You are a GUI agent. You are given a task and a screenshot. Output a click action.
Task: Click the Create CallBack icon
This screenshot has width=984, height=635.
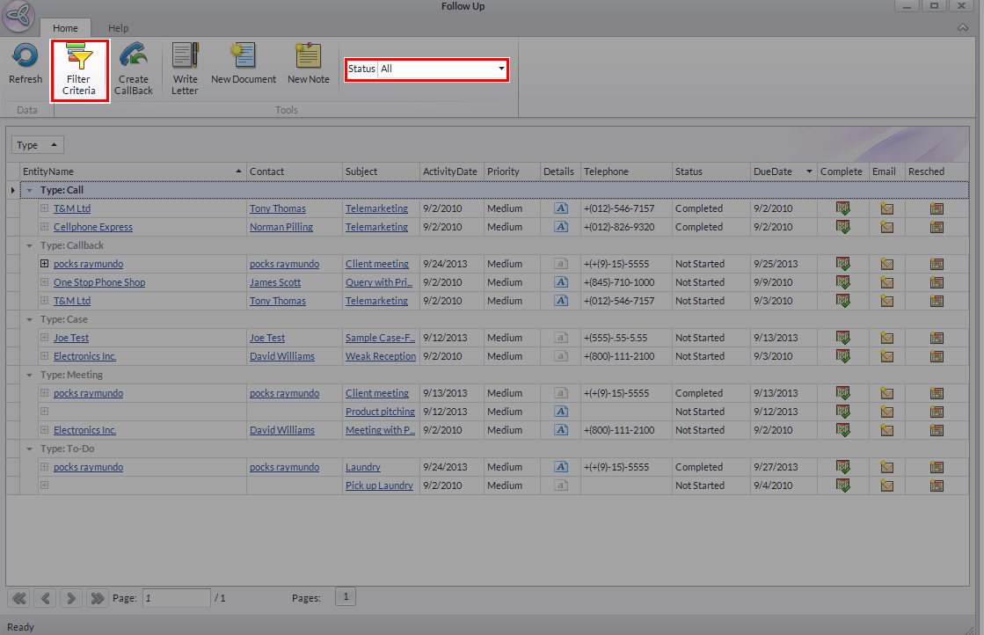(134, 56)
